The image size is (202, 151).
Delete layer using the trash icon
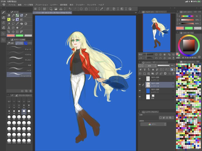pos(173,73)
